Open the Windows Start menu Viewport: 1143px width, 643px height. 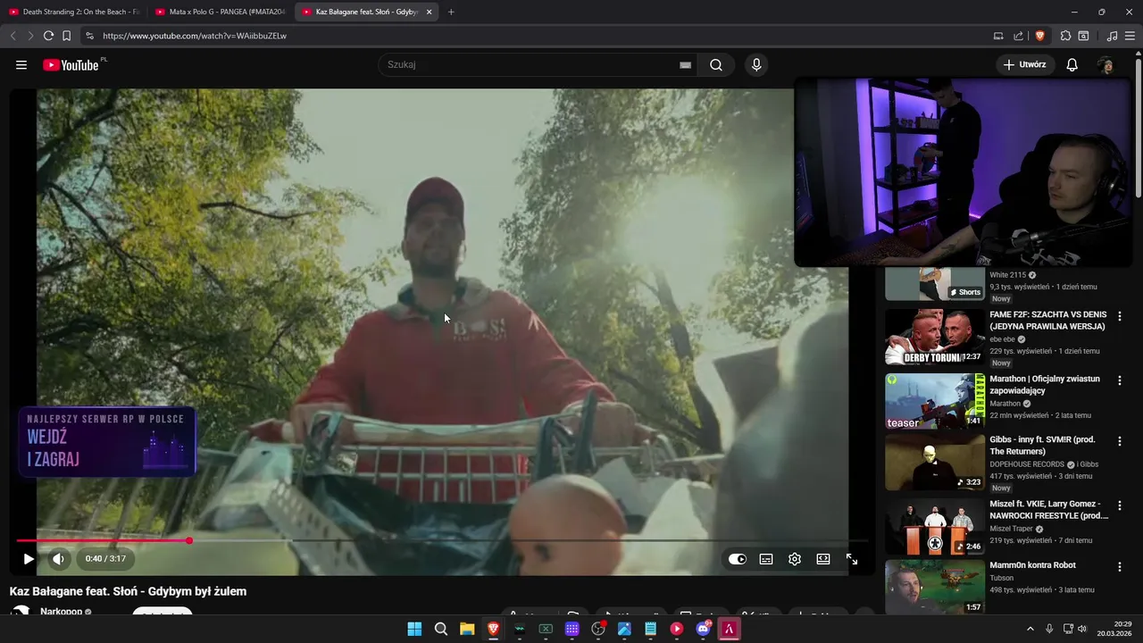coord(414,629)
